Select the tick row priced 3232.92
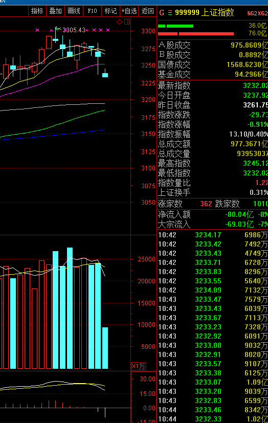The image size is (268, 423). [x=213, y=336]
